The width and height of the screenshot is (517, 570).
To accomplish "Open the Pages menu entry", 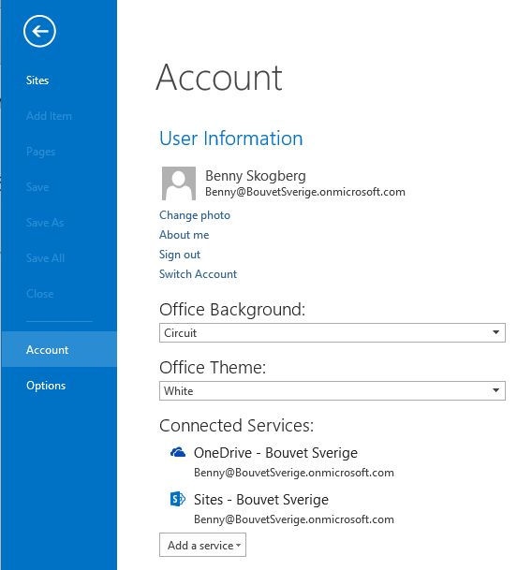I will (41, 152).
